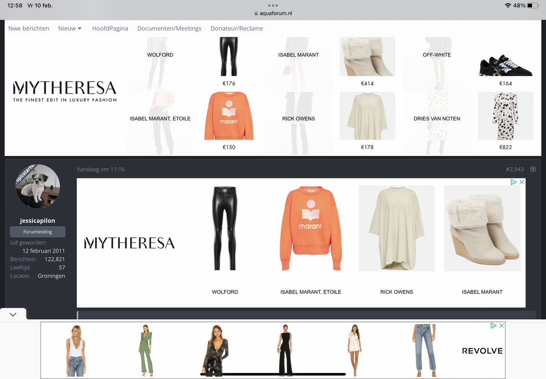Click ISABEL MARANT, ETOILE label in top banner
The width and height of the screenshot is (546, 379).
click(x=160, y=119)
